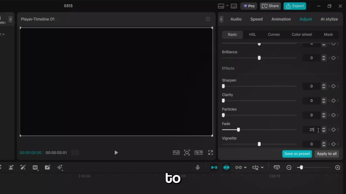The width and height of the screenshot is (346, 194).
Task: Open the magic wand enhance tool
Action: (23, 167)
